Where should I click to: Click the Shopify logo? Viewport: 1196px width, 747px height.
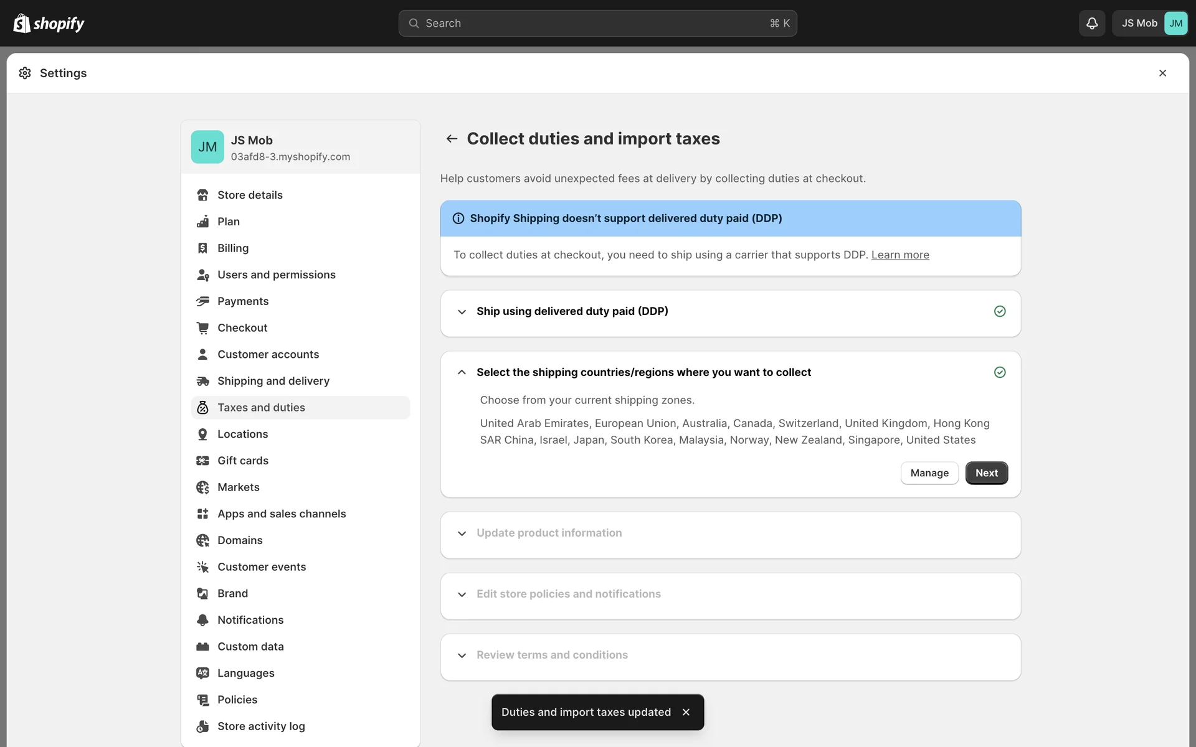pyautogui.click(x=49, y=23)
